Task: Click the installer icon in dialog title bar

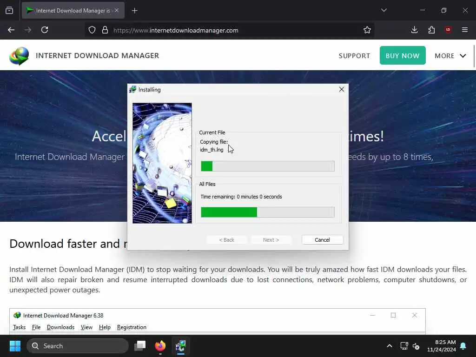Action: 132,90
